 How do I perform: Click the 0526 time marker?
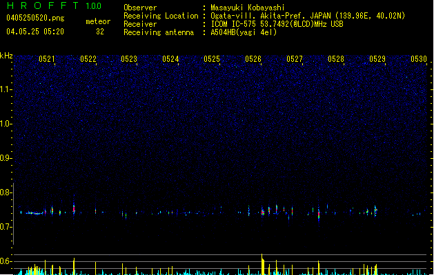253,59
